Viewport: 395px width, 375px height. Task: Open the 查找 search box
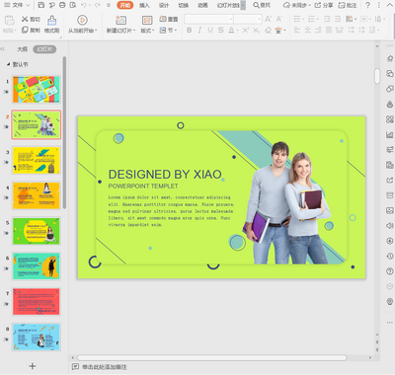pyautogui.click(x=262, y=5)
